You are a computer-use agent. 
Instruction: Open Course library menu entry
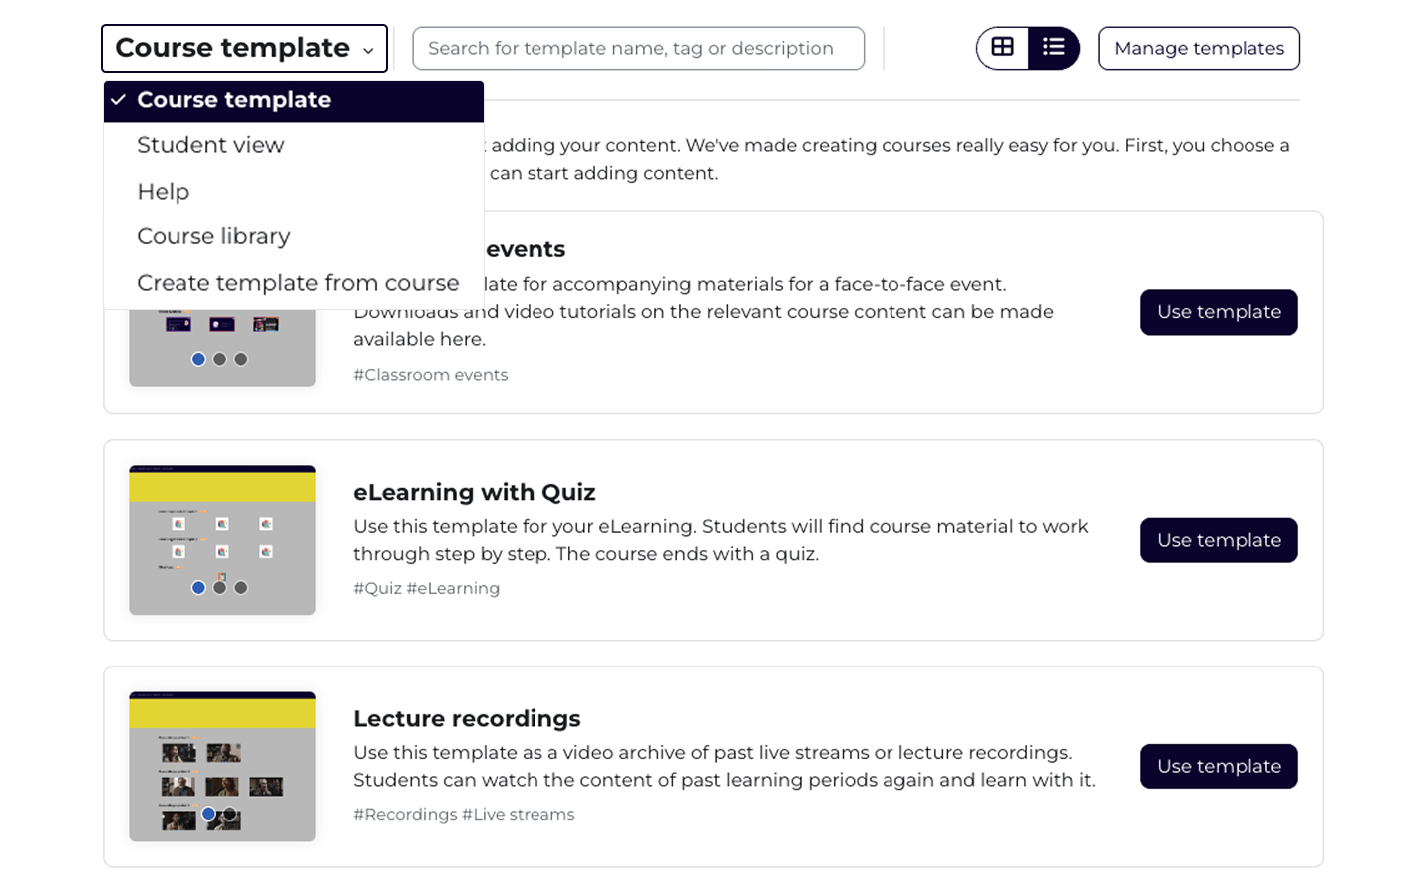click(x=213, y=236)
